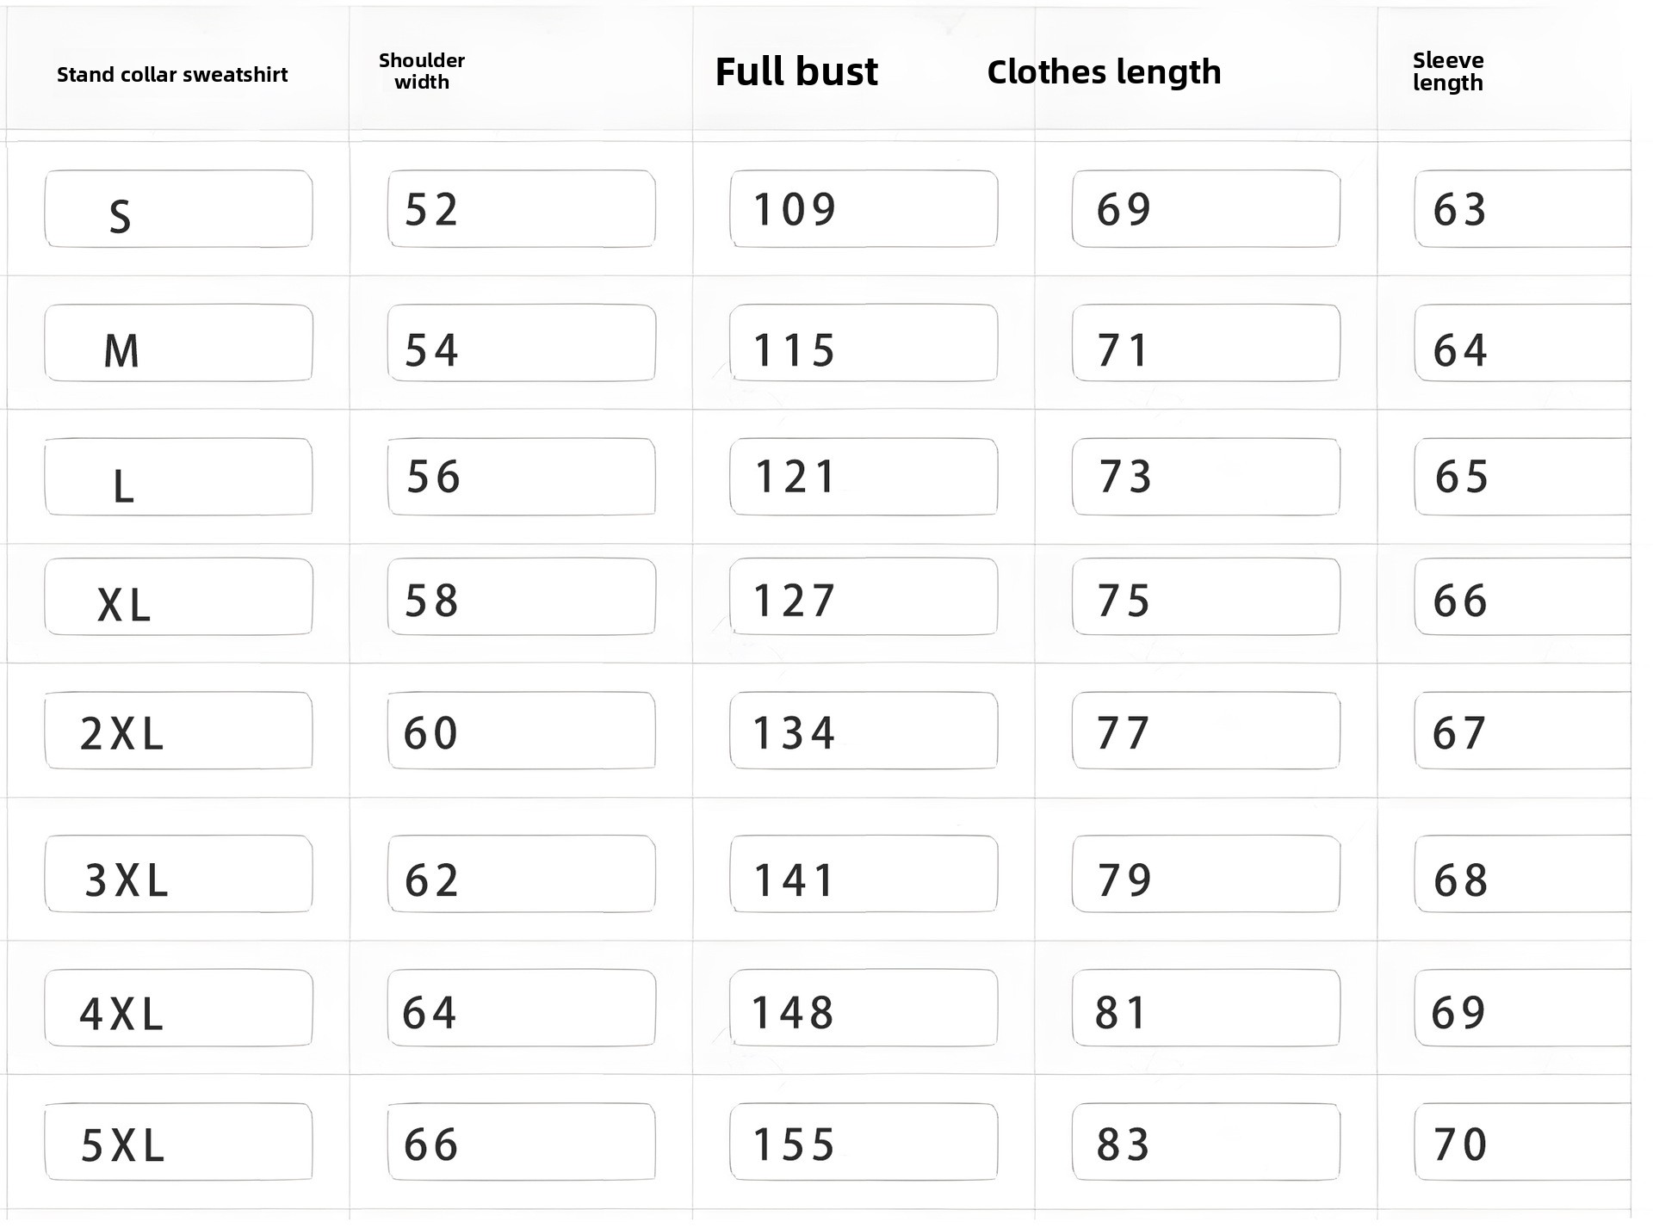Screen dimensions: 1653x1228
Task: Click the M size box
Action: pos(178,343)
